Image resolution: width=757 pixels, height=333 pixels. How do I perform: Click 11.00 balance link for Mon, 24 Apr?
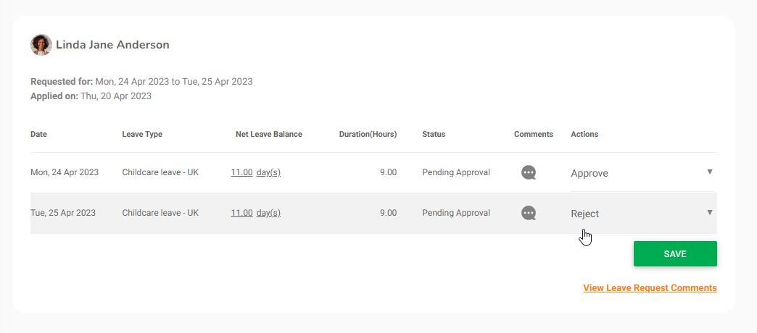click(241, 173)
